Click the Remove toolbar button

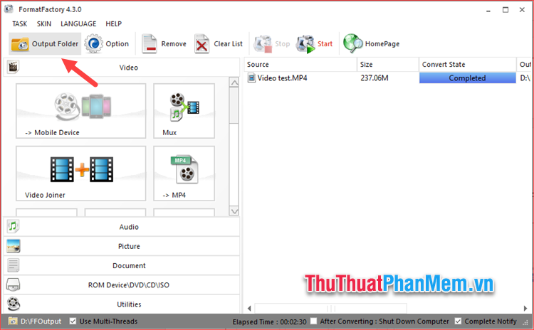tap(164, 44)
